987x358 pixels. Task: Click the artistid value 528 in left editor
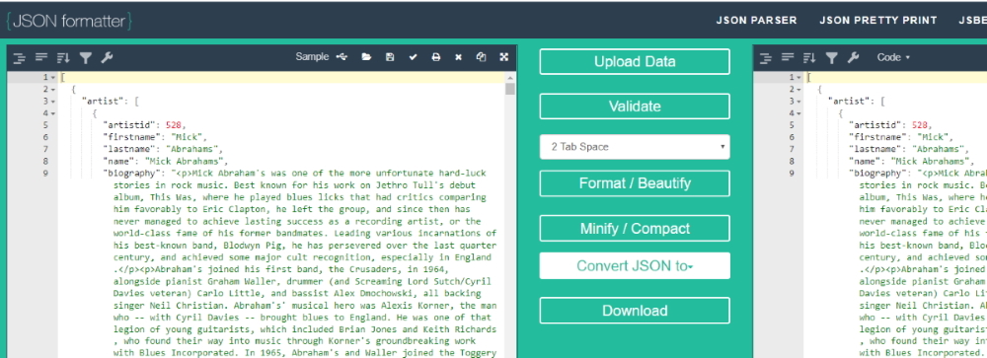point(175,125)
